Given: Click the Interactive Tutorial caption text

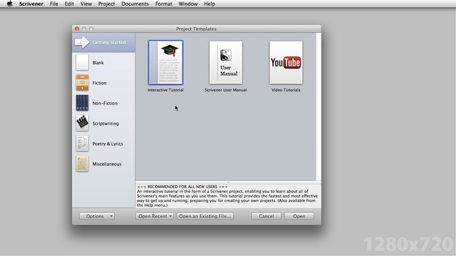Looking at the screenshot, I should point(165,90).
